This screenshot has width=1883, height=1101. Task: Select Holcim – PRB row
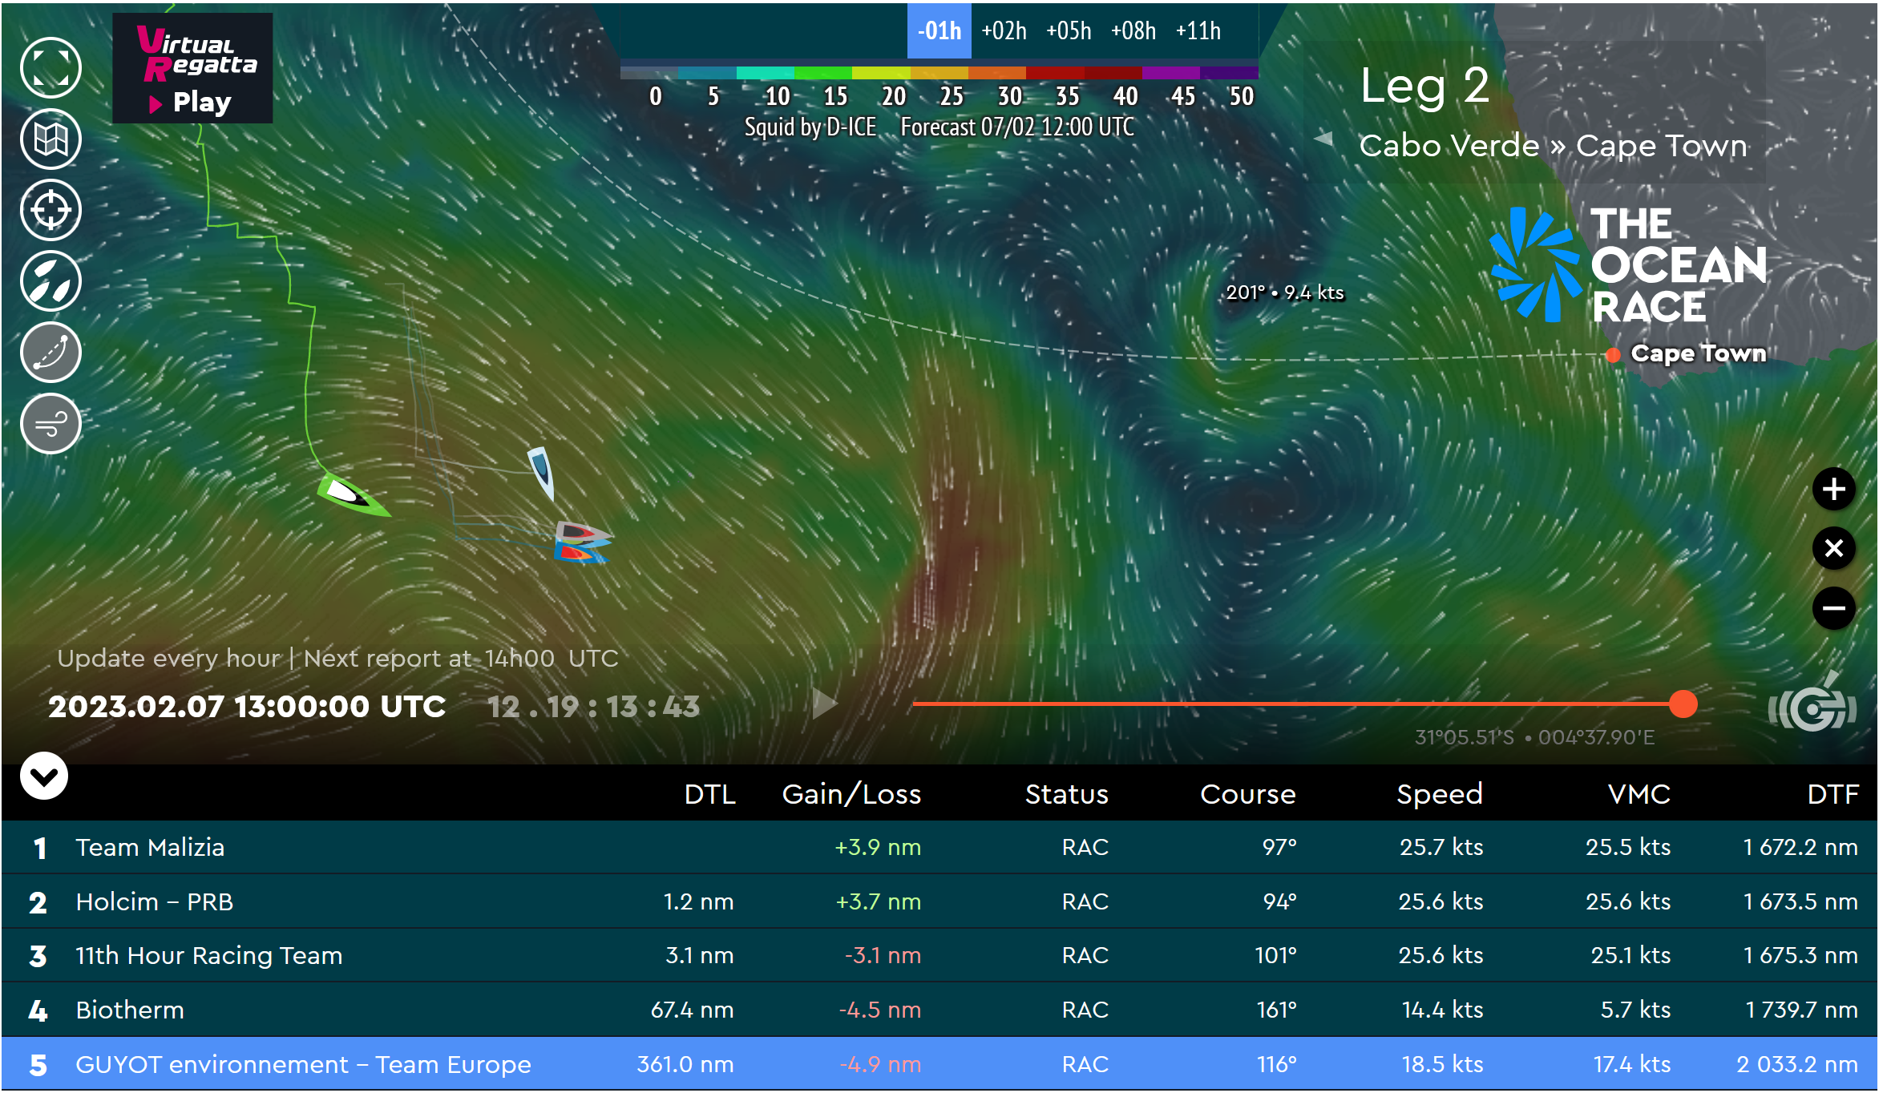(x=939, y=901)
